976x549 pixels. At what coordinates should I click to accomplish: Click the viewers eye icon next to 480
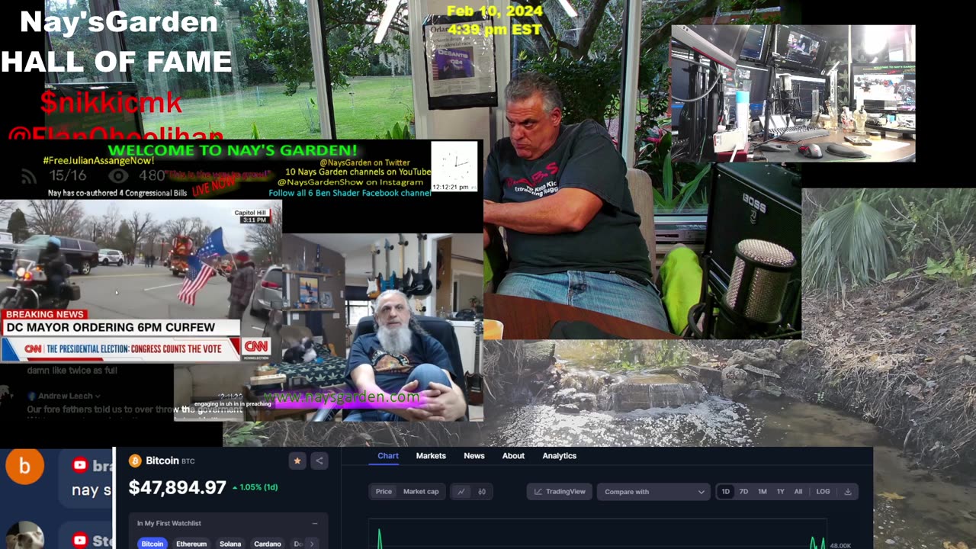point(118,176)
